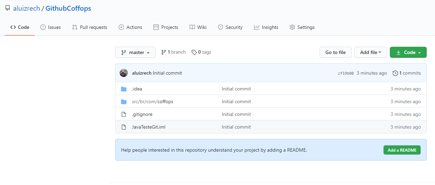
Task: Expand the Add file dropdown
Action: pyautogui.click(x=371, y=52)
